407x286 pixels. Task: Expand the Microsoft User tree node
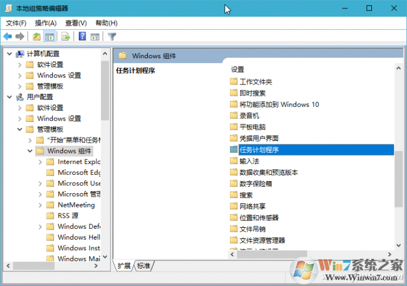click(40, 184)
